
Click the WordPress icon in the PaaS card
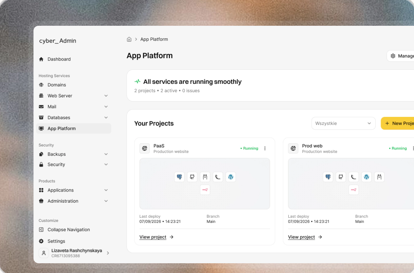point(231,177)
